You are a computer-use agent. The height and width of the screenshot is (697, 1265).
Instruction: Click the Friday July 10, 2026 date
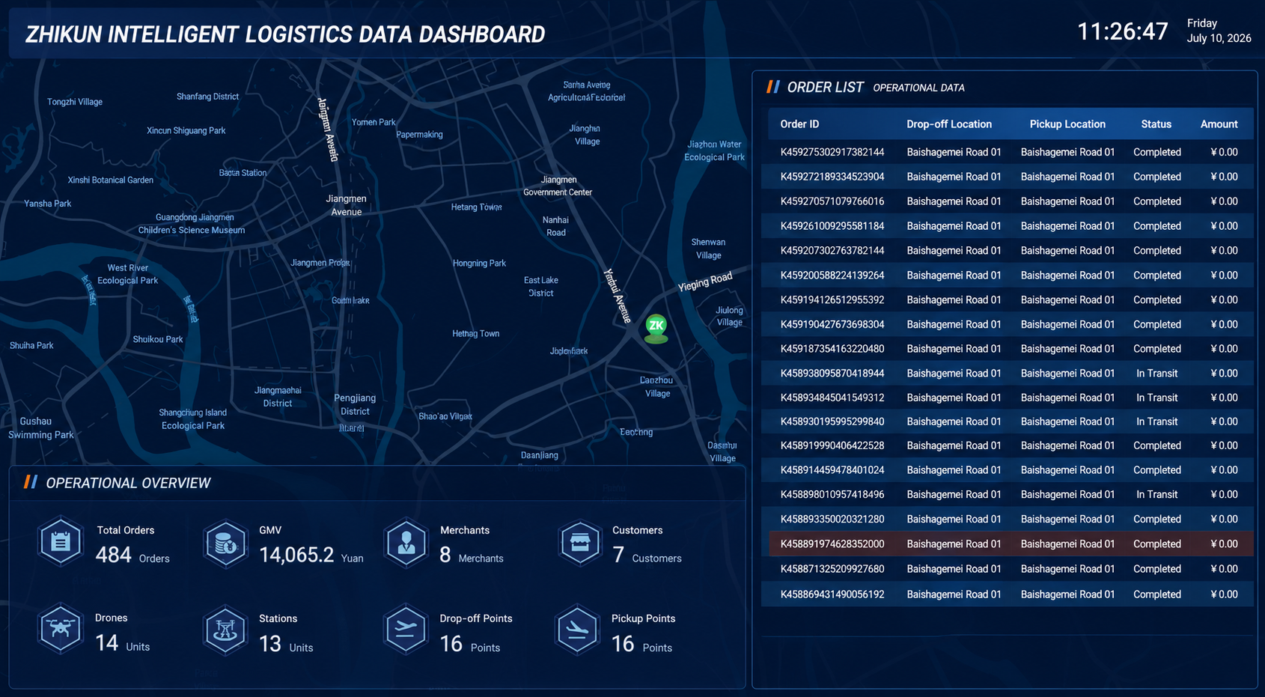(x=1219, y=31)
